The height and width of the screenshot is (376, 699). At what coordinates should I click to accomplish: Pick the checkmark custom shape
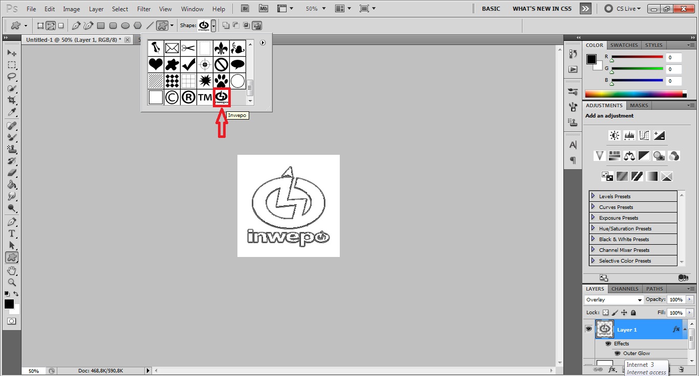pyautogui.click(x=188, y=64)
